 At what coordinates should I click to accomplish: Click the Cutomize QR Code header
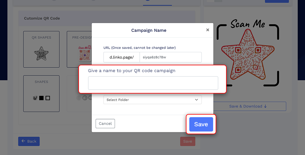pos(42,18)
